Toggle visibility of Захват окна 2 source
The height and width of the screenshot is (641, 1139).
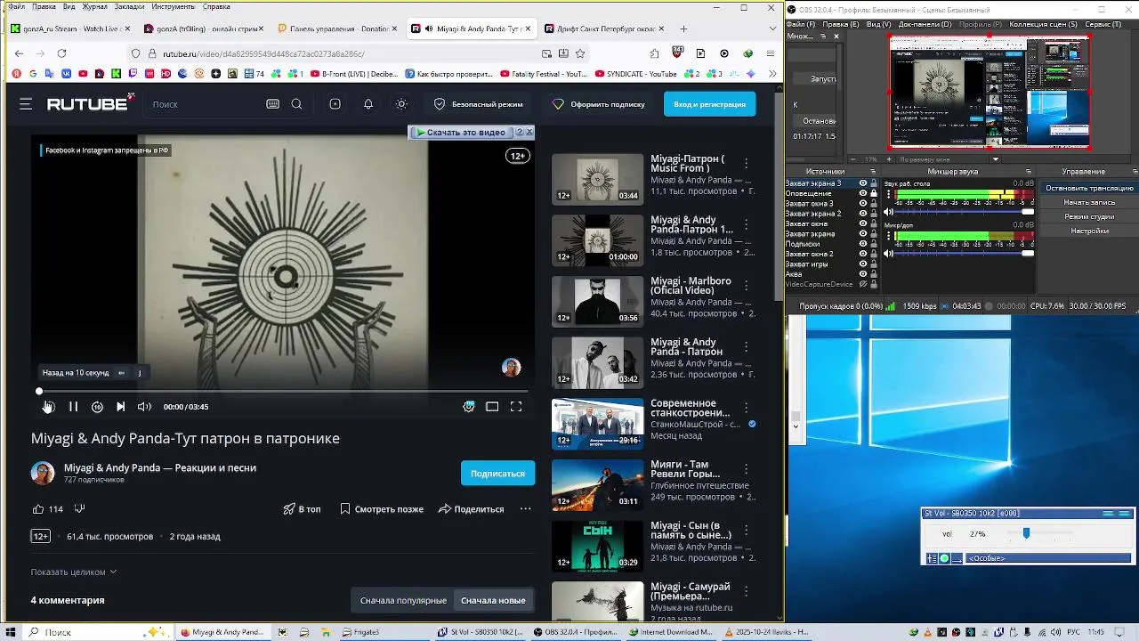(x=862, y=254)
